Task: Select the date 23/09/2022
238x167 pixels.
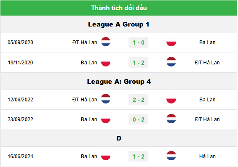Action: 20,119
